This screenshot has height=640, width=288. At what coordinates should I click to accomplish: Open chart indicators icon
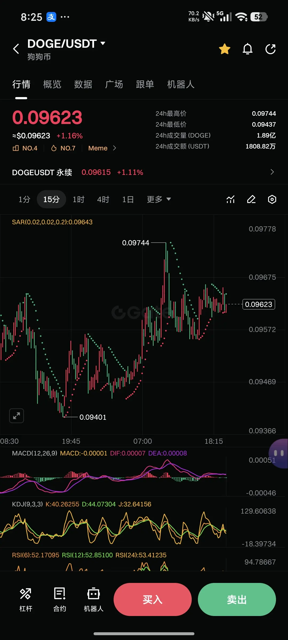tap(231, 199)
